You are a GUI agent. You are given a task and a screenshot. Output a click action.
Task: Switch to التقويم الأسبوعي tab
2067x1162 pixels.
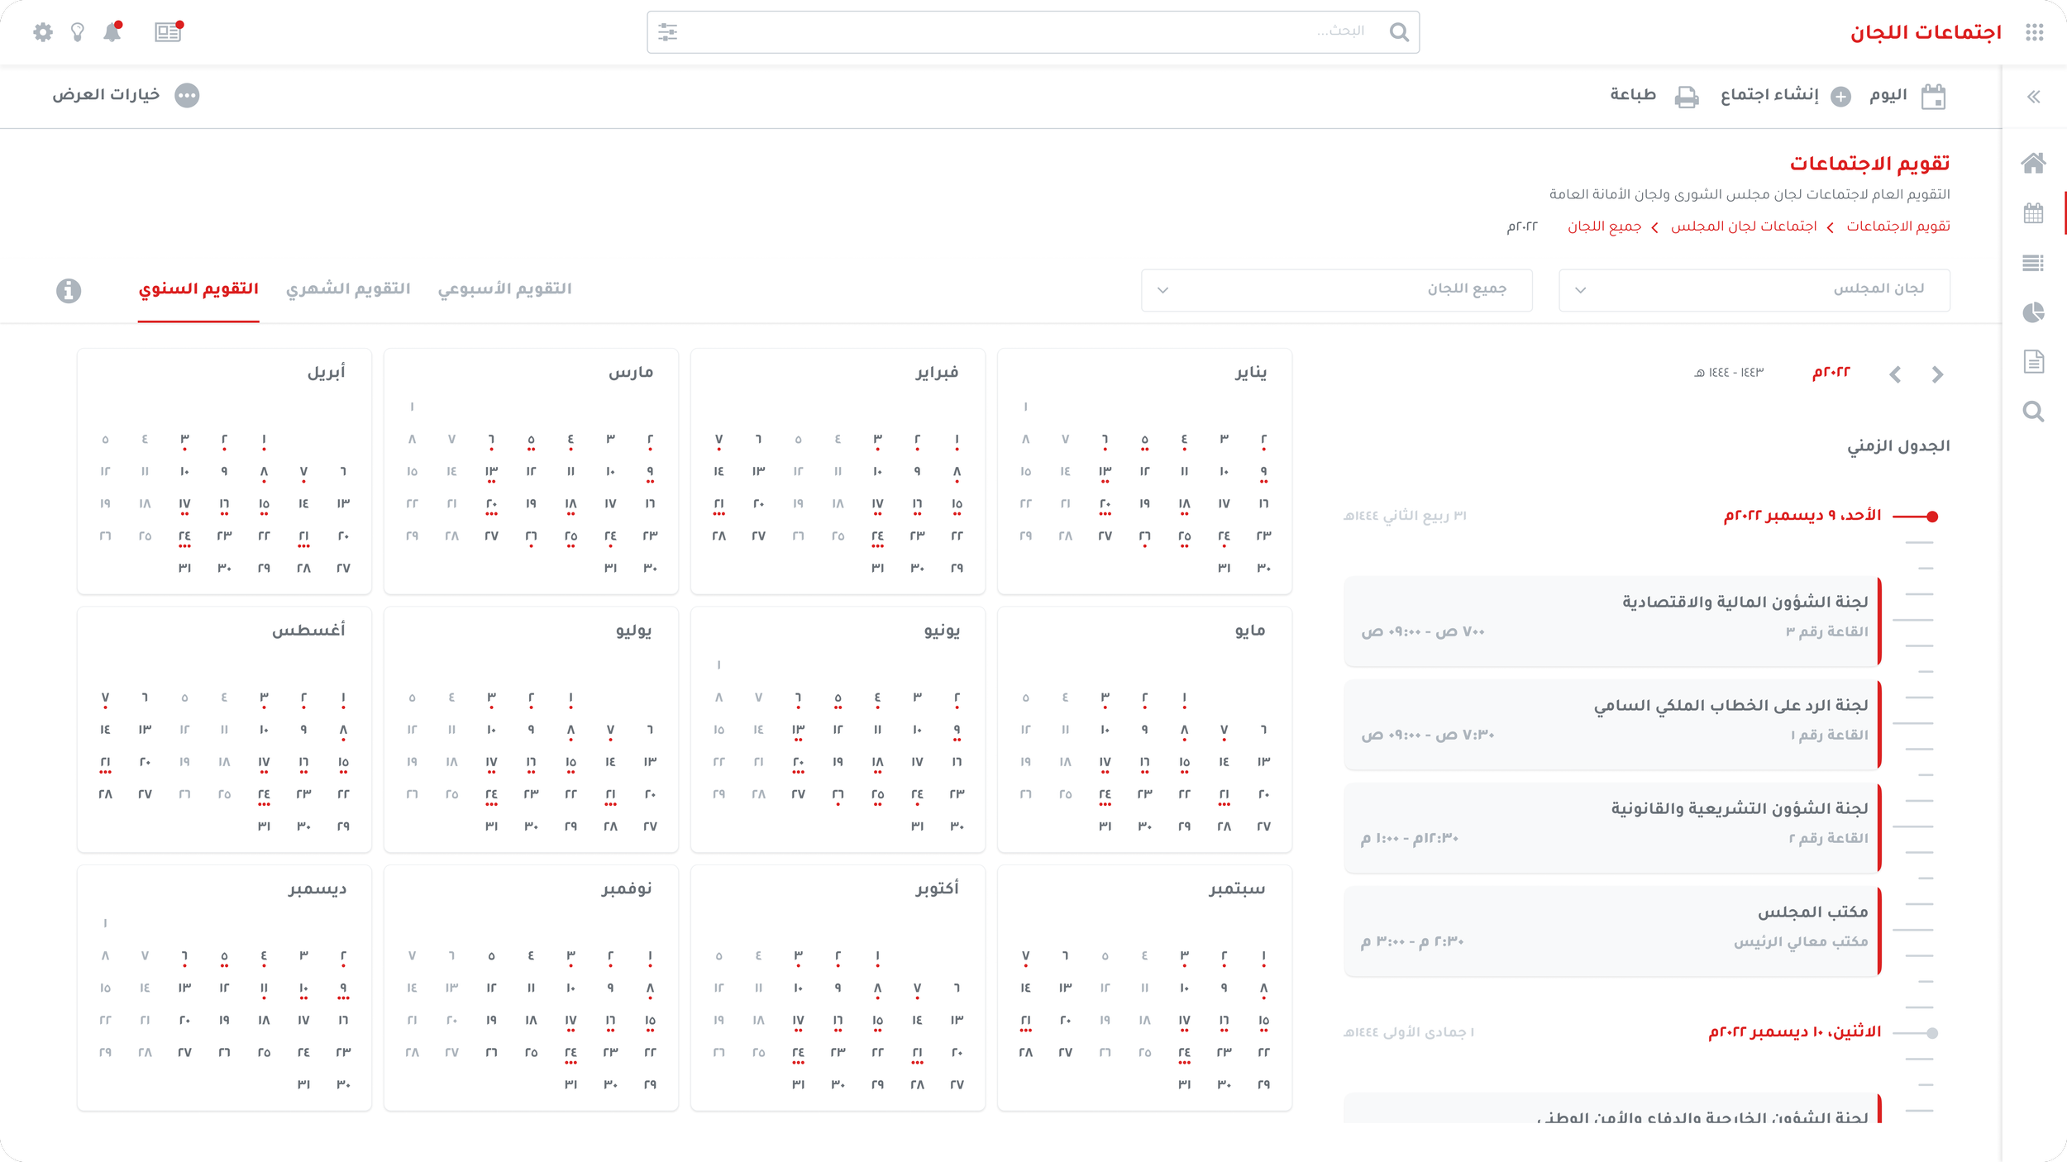coord(504,288)
